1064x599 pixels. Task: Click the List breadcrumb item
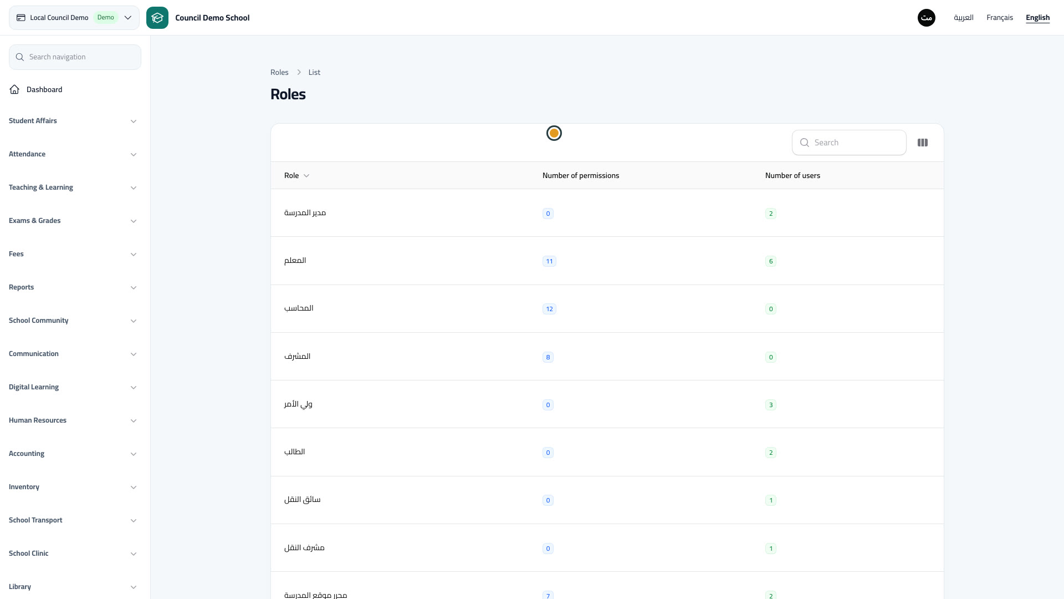pyautogui.click(x=314, y=72)
